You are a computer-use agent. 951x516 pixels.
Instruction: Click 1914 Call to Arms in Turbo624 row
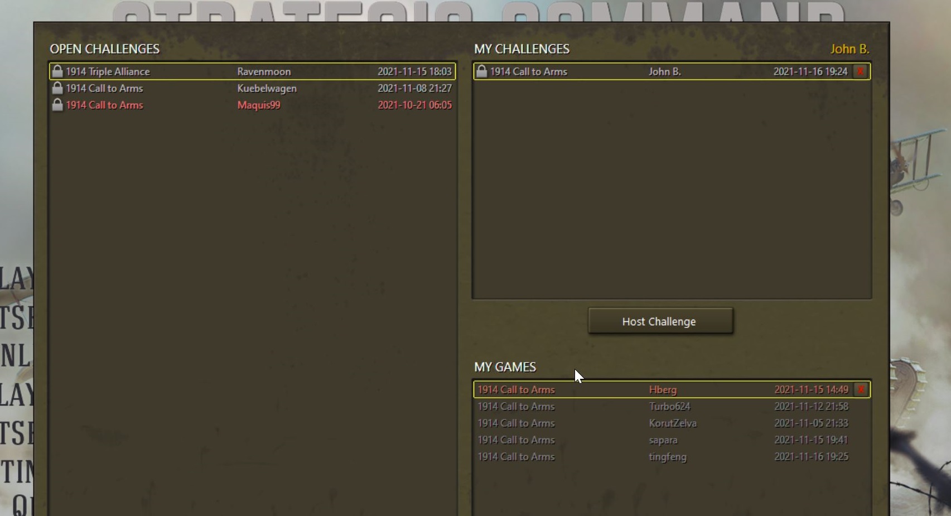(x=516, y=406)
